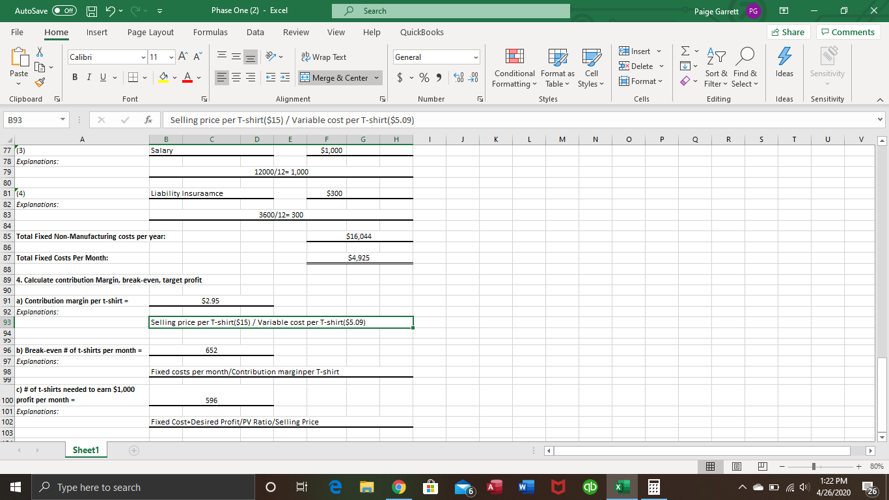
Task: Add a new sheet with plus button
Action: click(x=135, y=450)
